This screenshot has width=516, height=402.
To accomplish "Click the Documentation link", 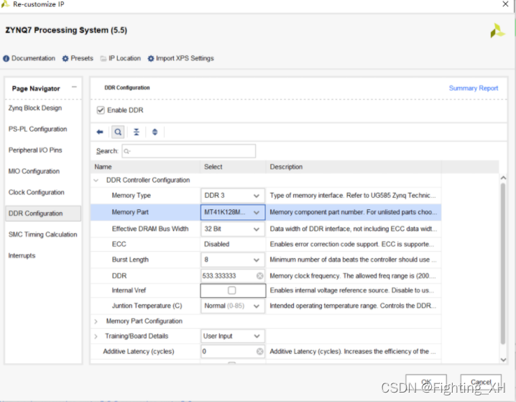I will click(33, 58).
